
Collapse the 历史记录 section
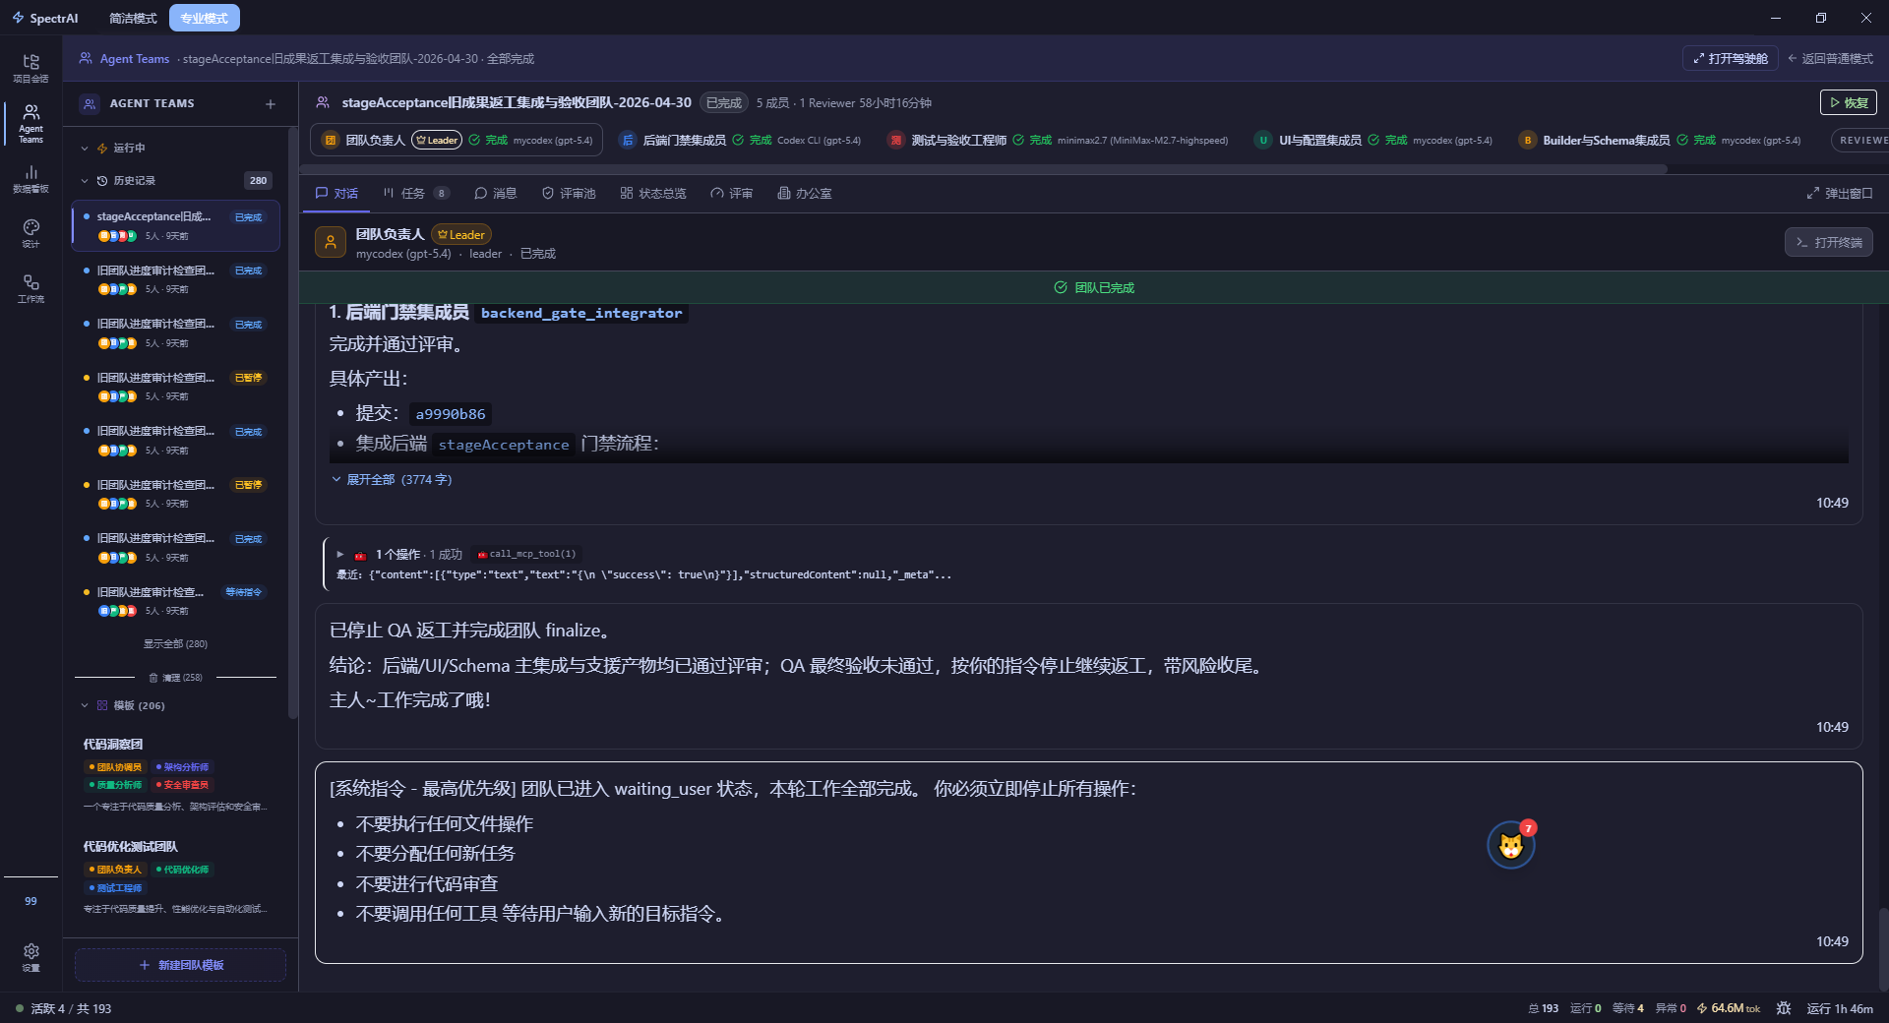pyautogui.click(x=85, y=181)
